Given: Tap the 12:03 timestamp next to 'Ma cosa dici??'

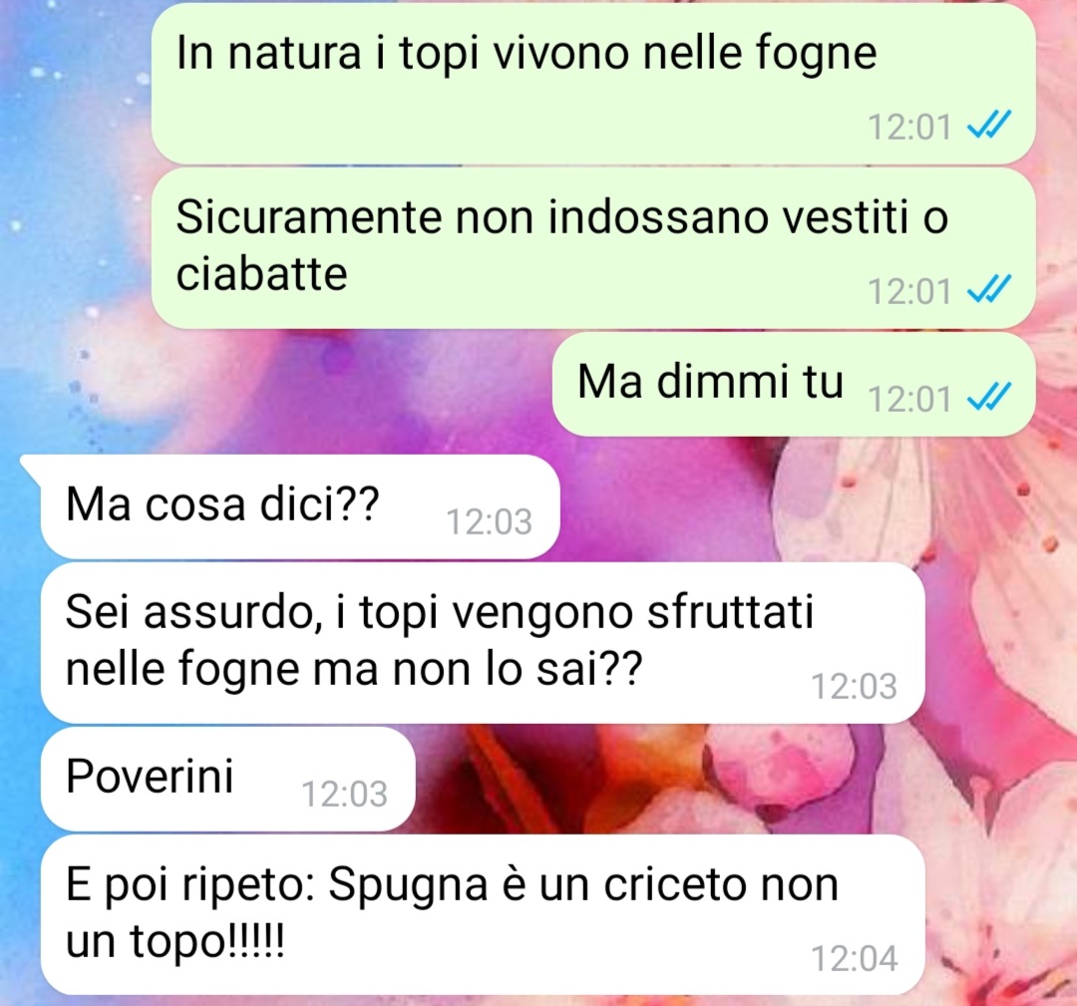Looking at the screenshot, I should click(489, 521).
